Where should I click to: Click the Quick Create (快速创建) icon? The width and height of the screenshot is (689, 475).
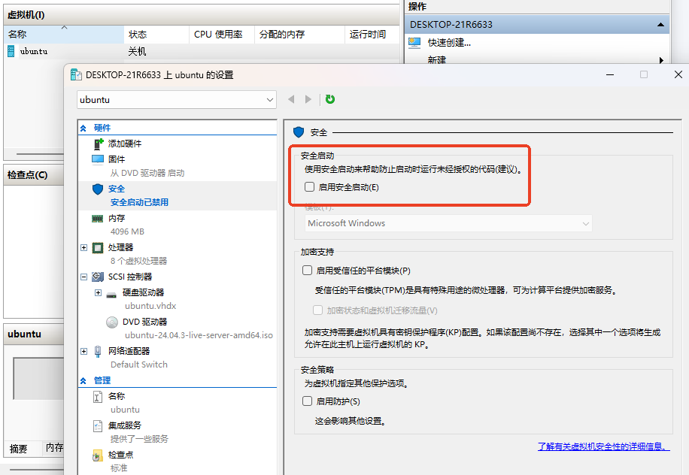[x=415, y=43]
